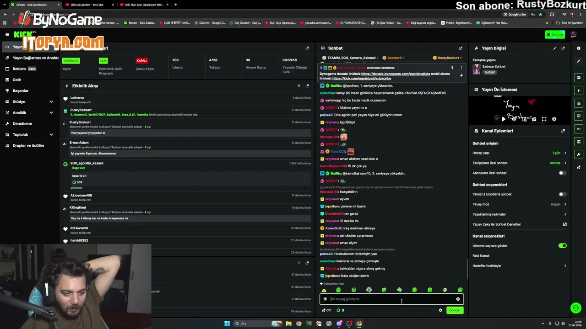Click the Raid Kanalı option

(481, 256)
